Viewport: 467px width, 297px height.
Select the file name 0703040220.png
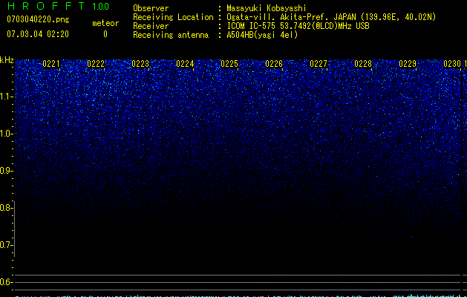coord(38,19)
